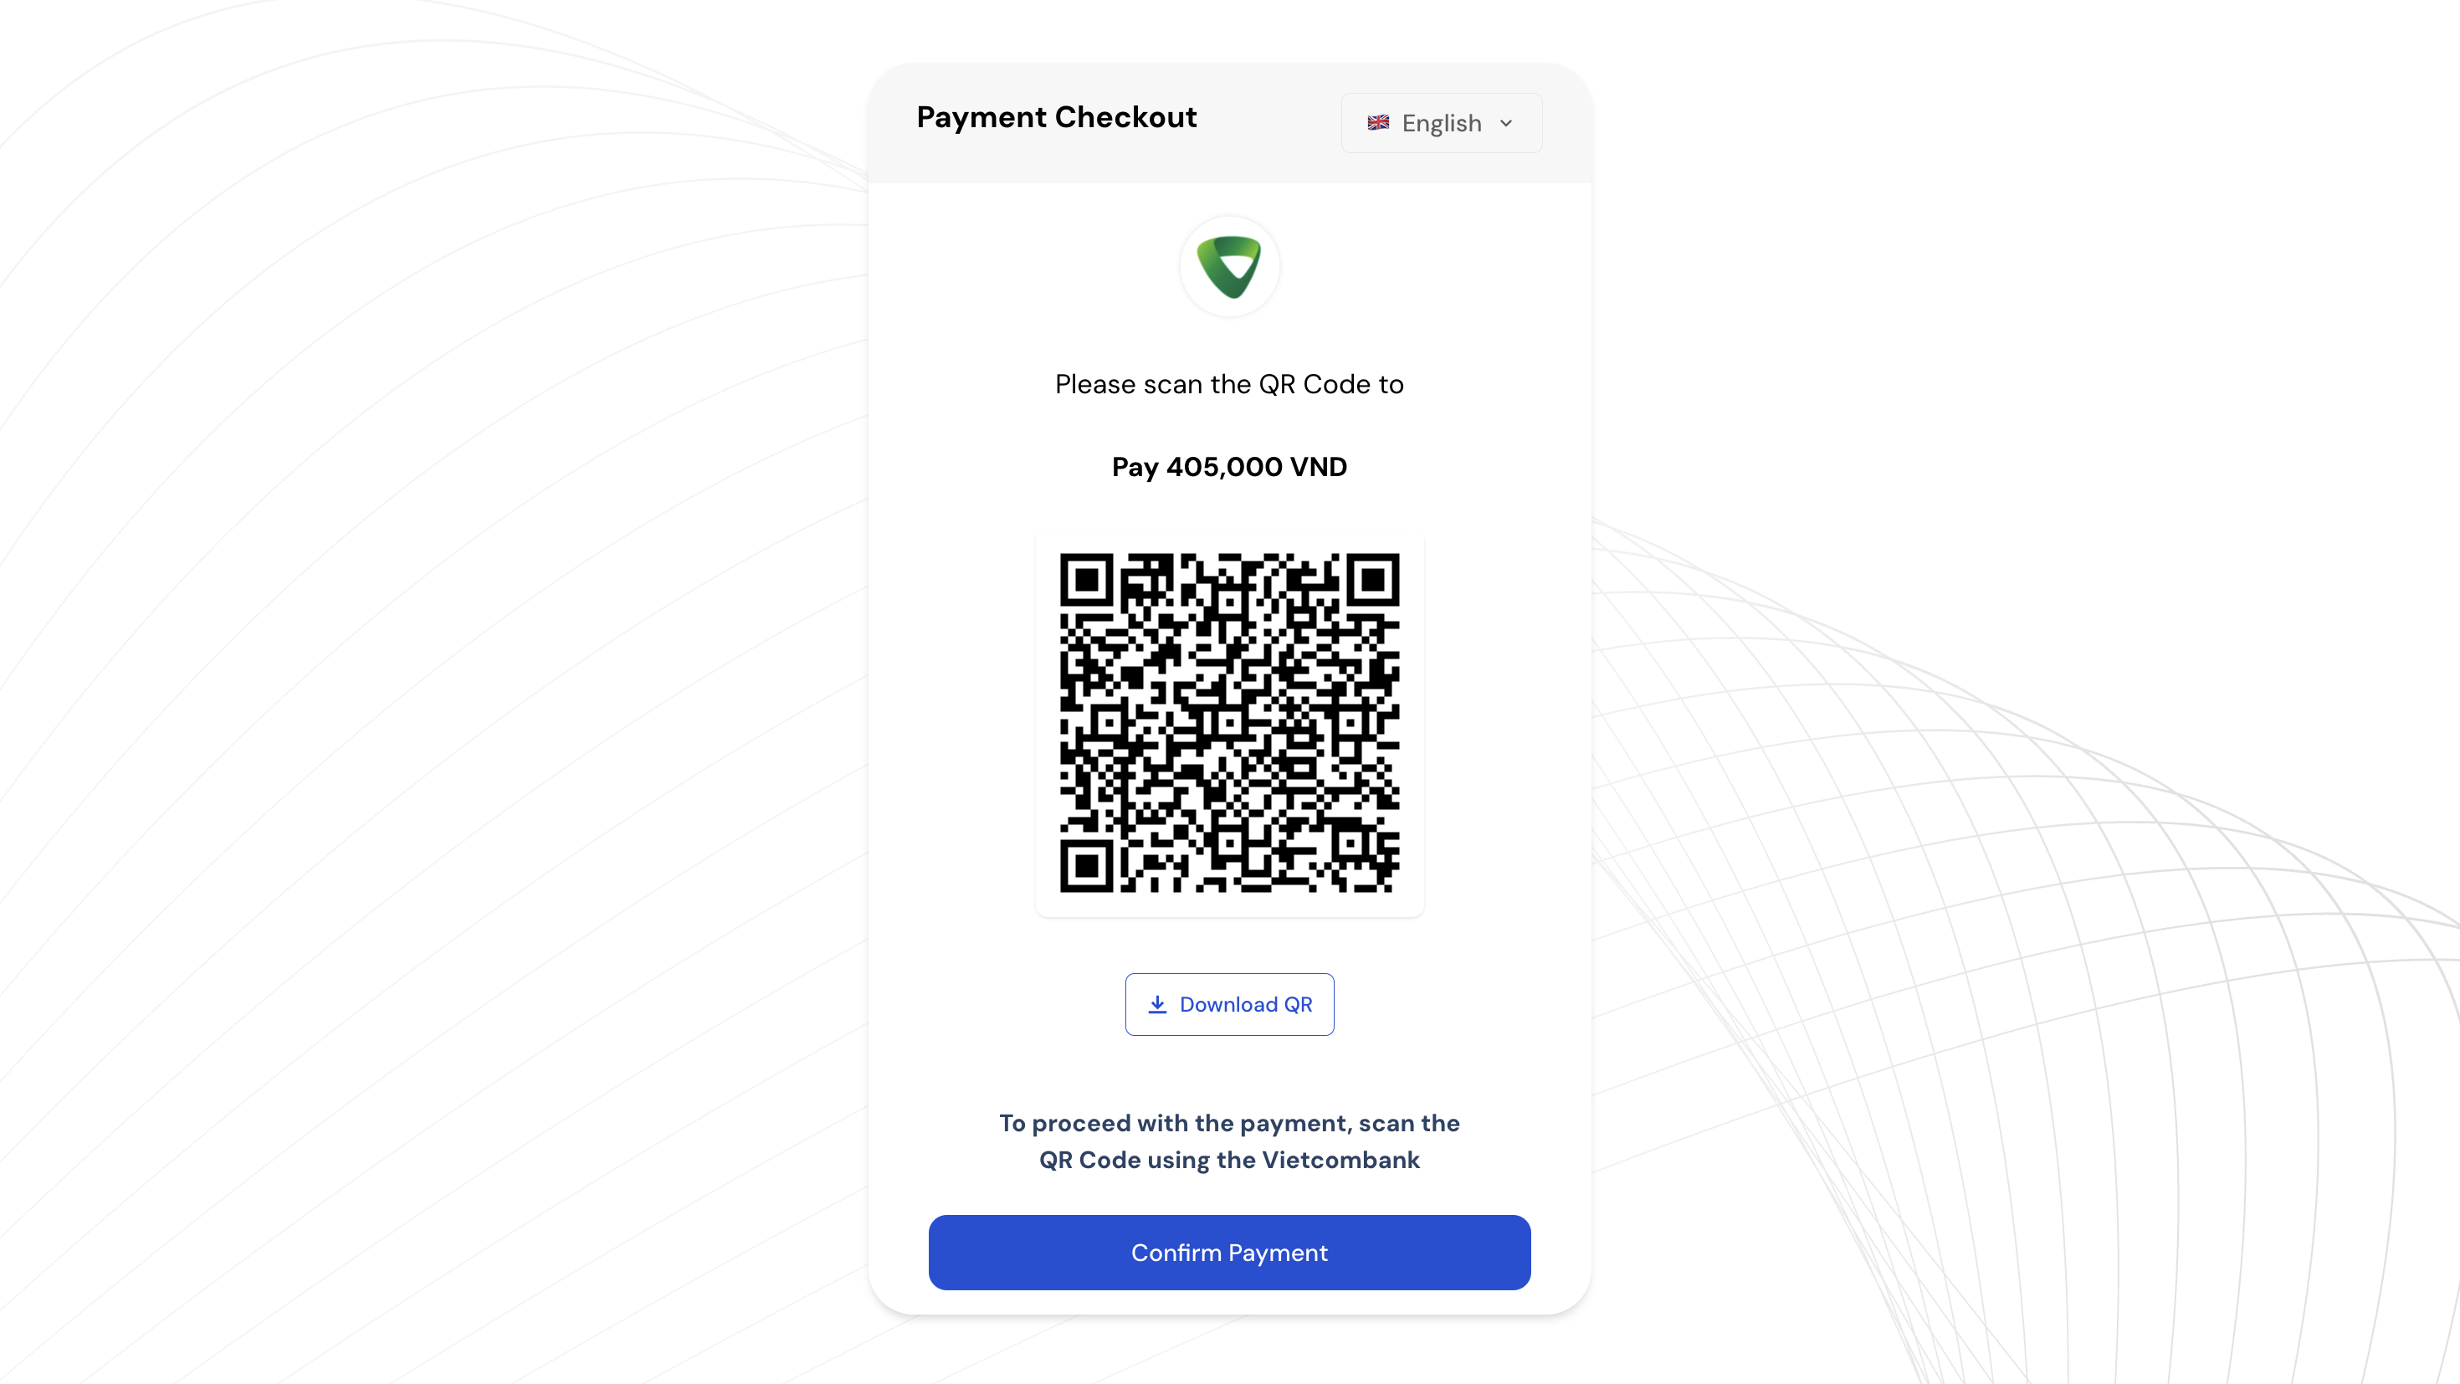2460x1384 pixels.
Task: Confirm the payment
Action: tap(1229, 1252)
